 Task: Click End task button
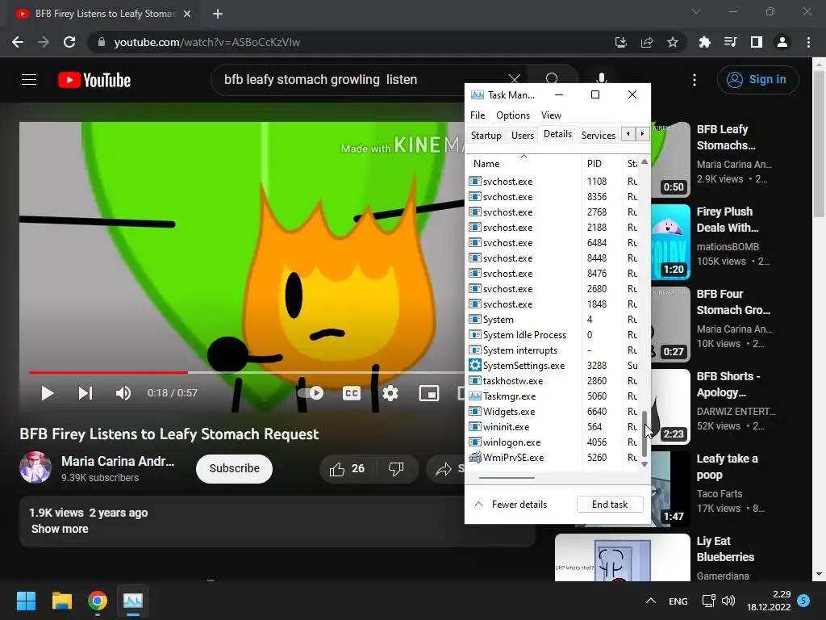point(610,505)
